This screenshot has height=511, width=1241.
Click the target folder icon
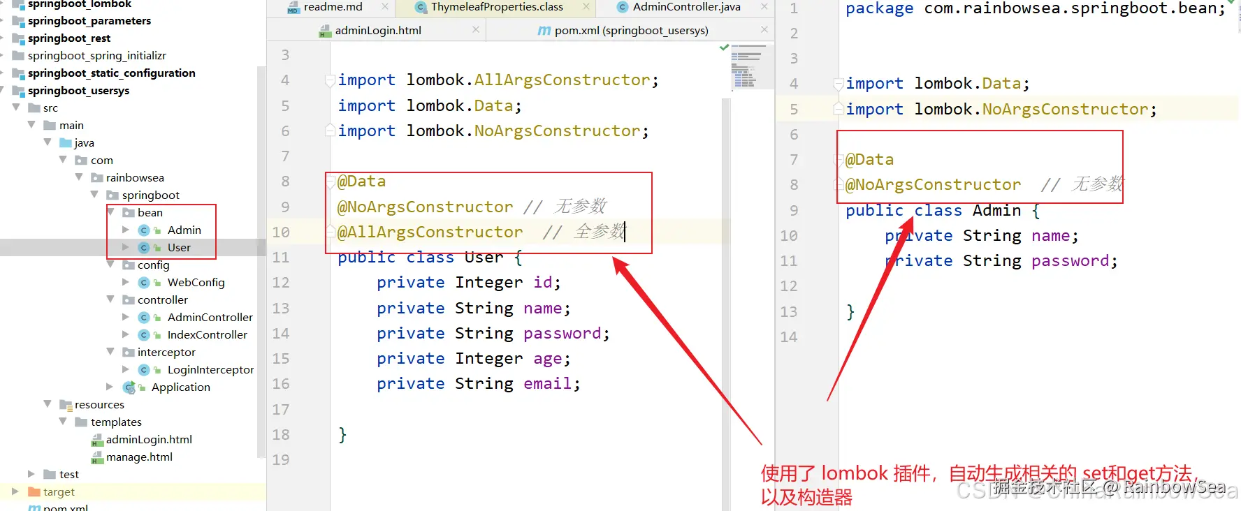tap(34, 491)
